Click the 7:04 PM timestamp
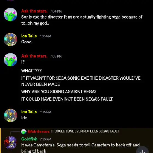Image resolution: width=153 pixels, height=153 pixels. tap(56, 11)
